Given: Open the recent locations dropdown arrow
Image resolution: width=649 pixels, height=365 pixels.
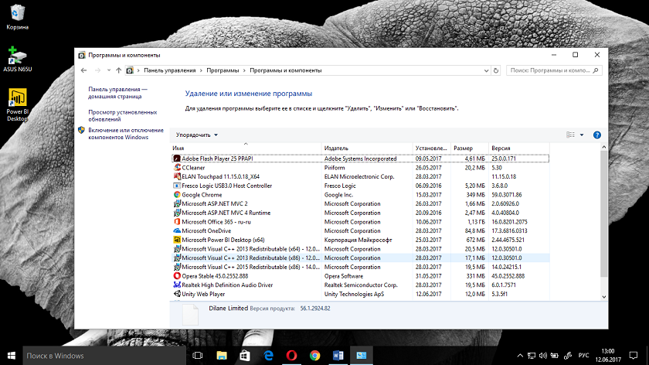Looking at the screenshot, I should 108,70.
